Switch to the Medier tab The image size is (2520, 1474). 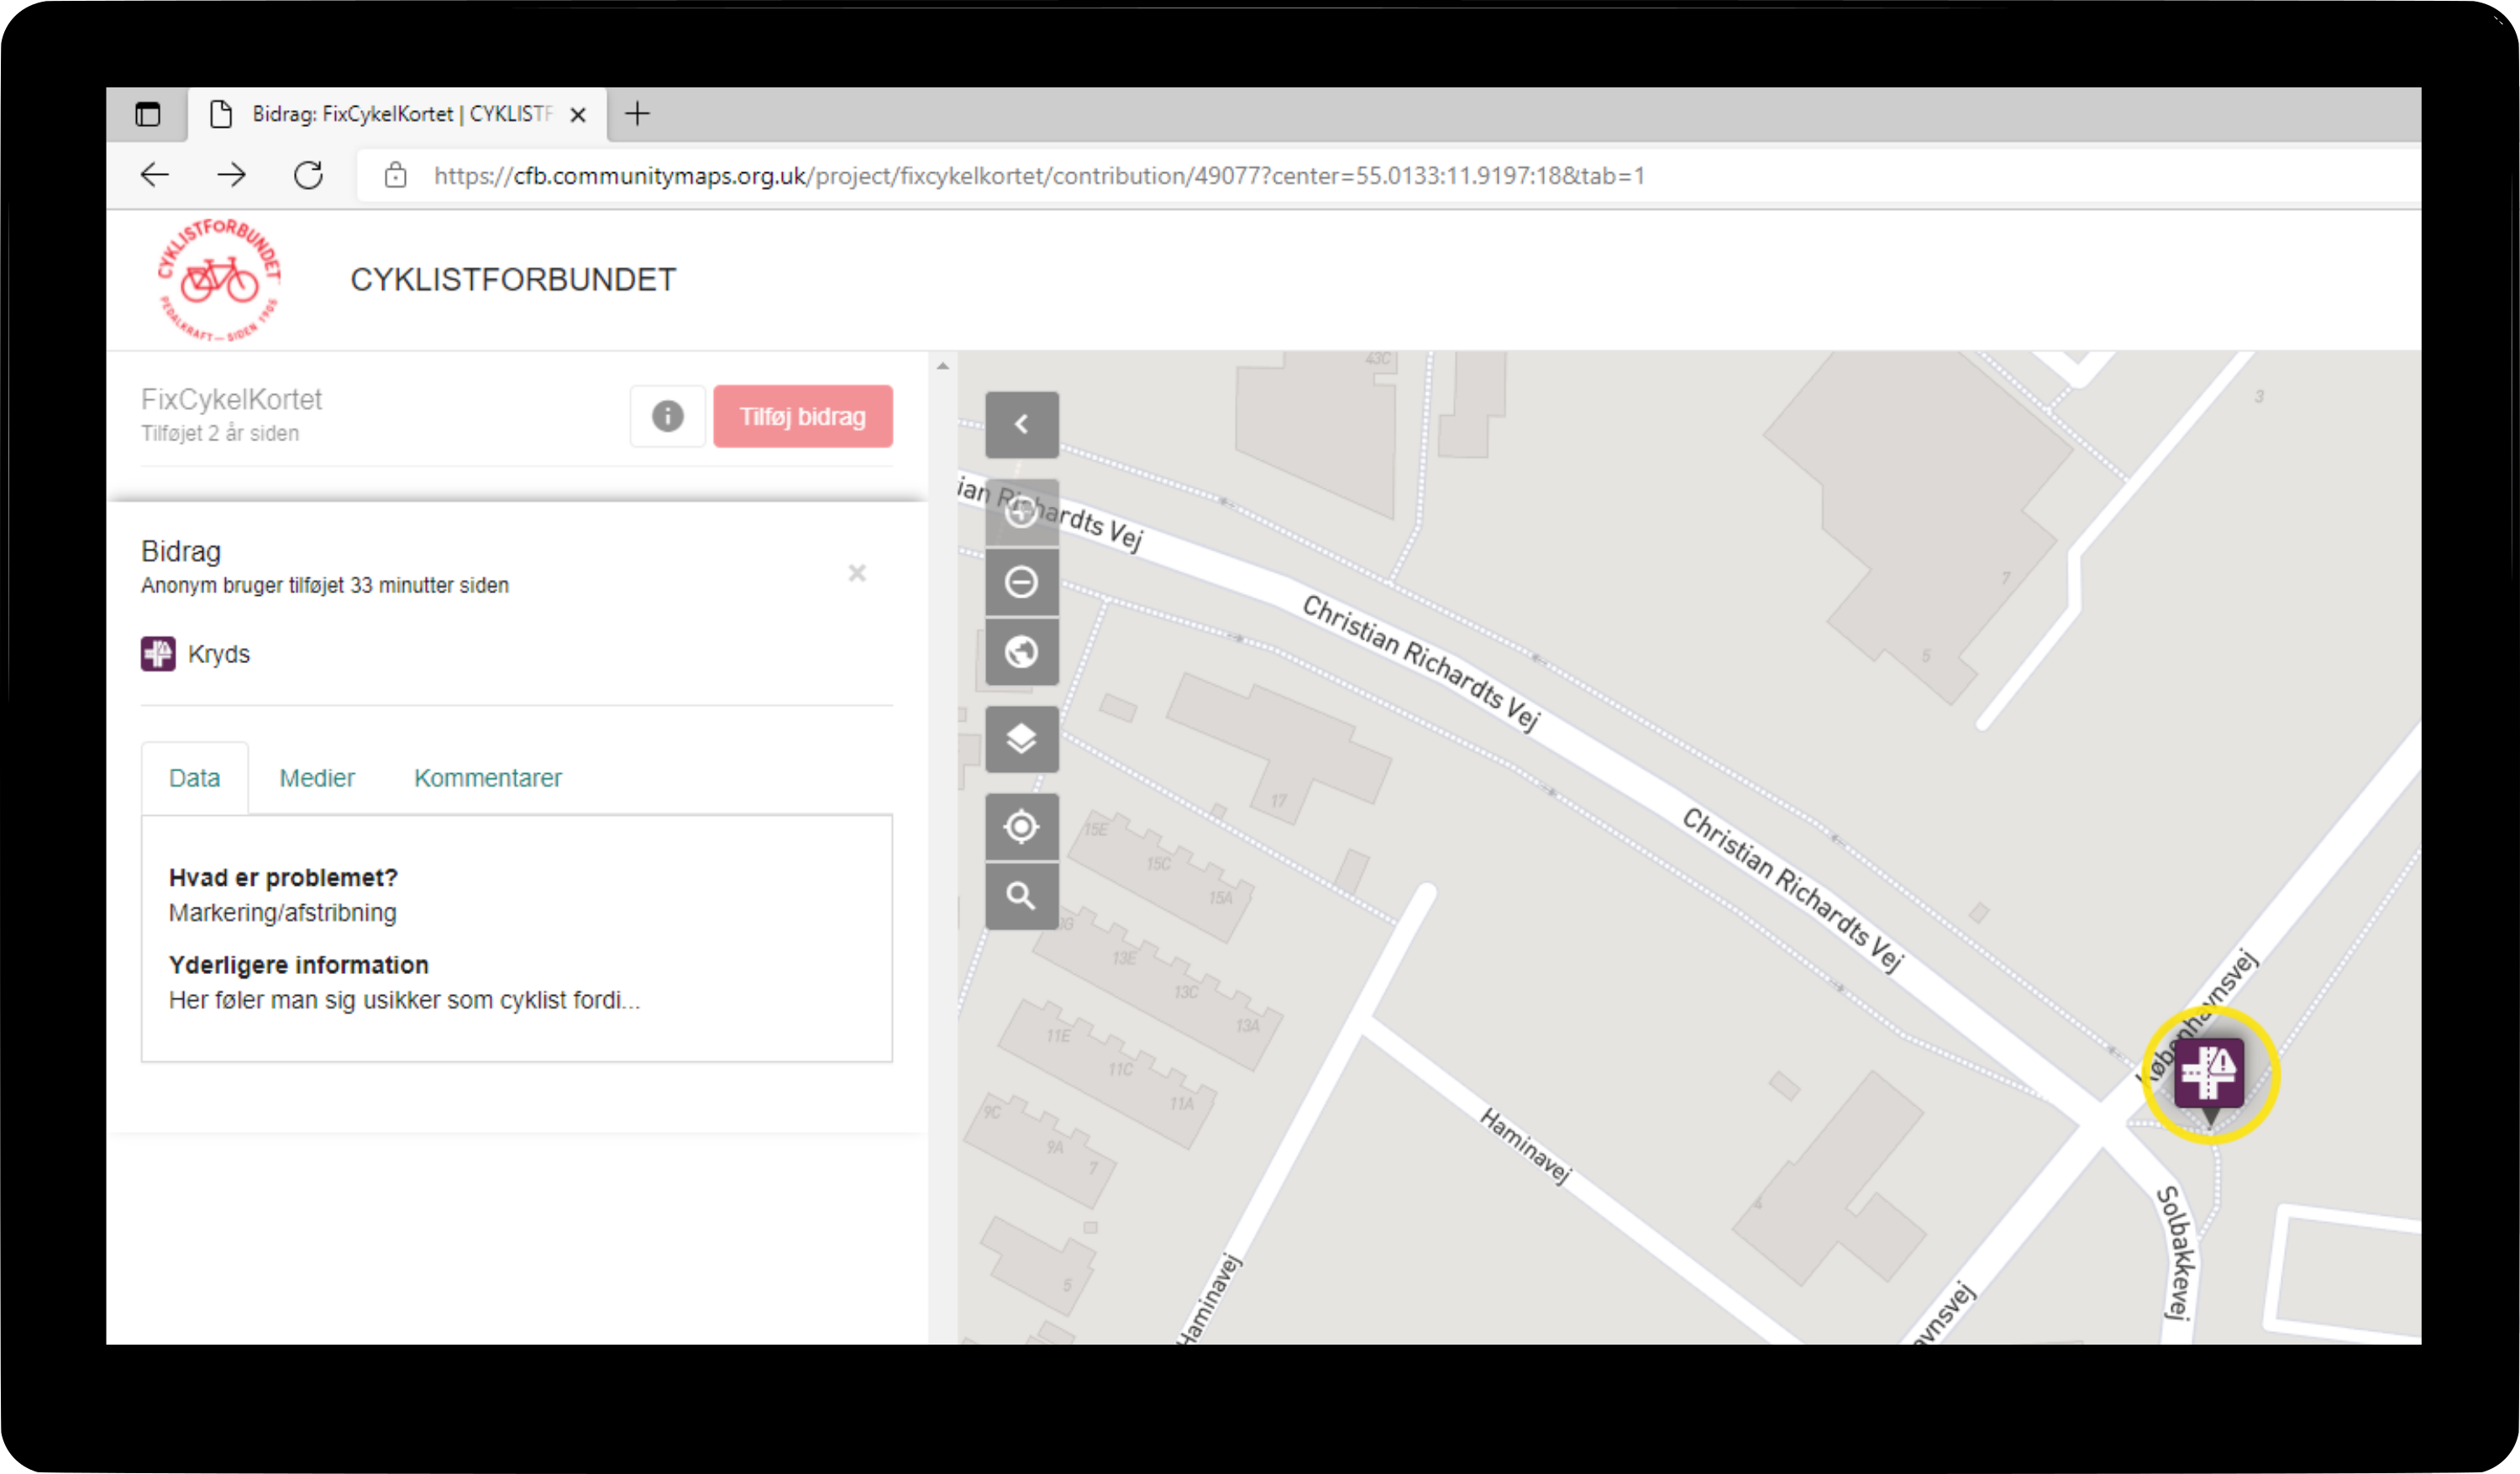[316, 777]
